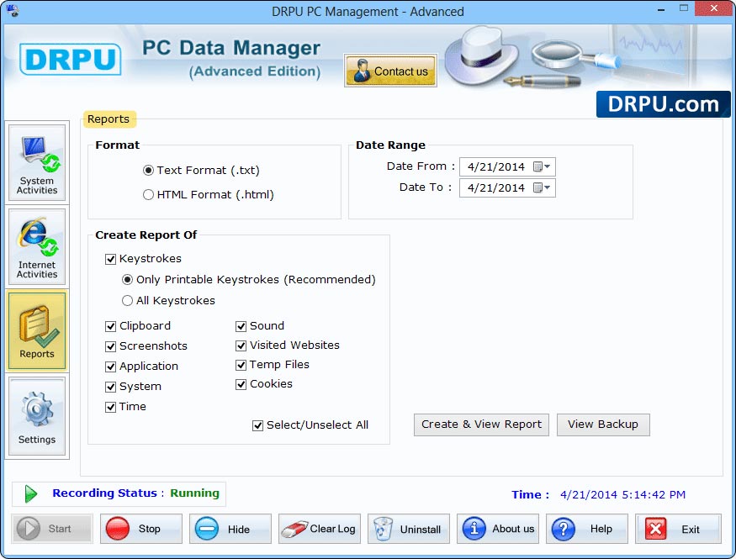Click the disabled Start button

tap(52, 529)
